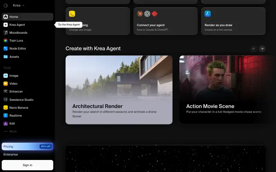Click the Image tool label

[x=14, y=76]
